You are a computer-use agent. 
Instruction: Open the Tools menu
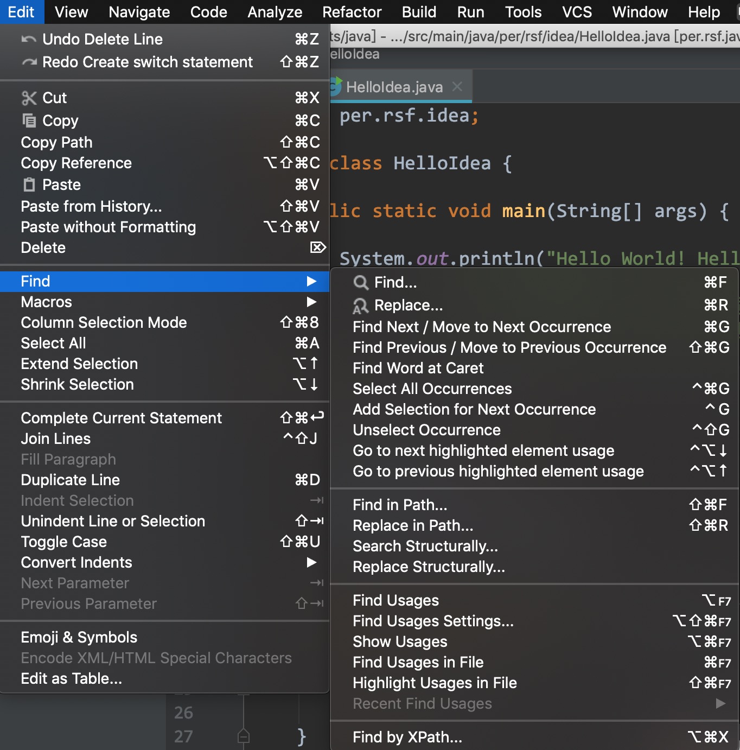point(524,12)
